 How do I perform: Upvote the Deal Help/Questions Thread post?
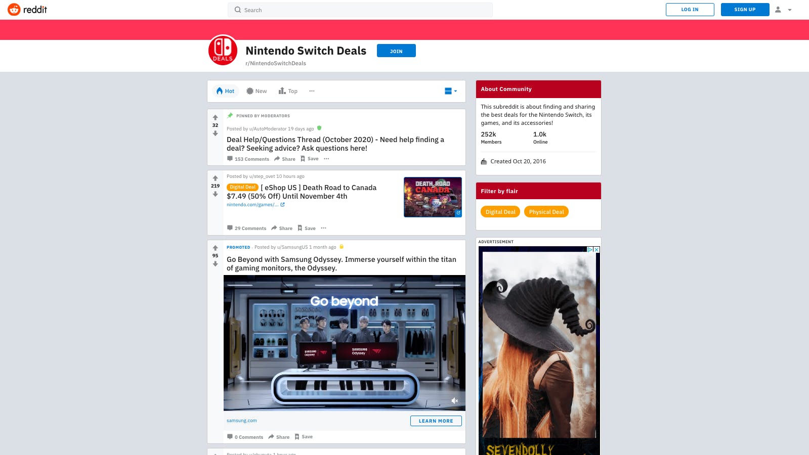(x=215, y=117)
